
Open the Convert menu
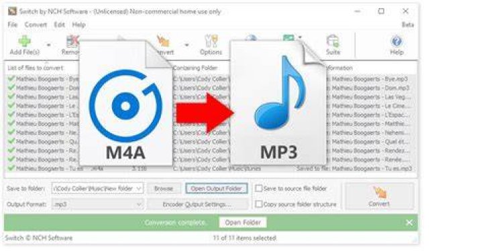36,25
